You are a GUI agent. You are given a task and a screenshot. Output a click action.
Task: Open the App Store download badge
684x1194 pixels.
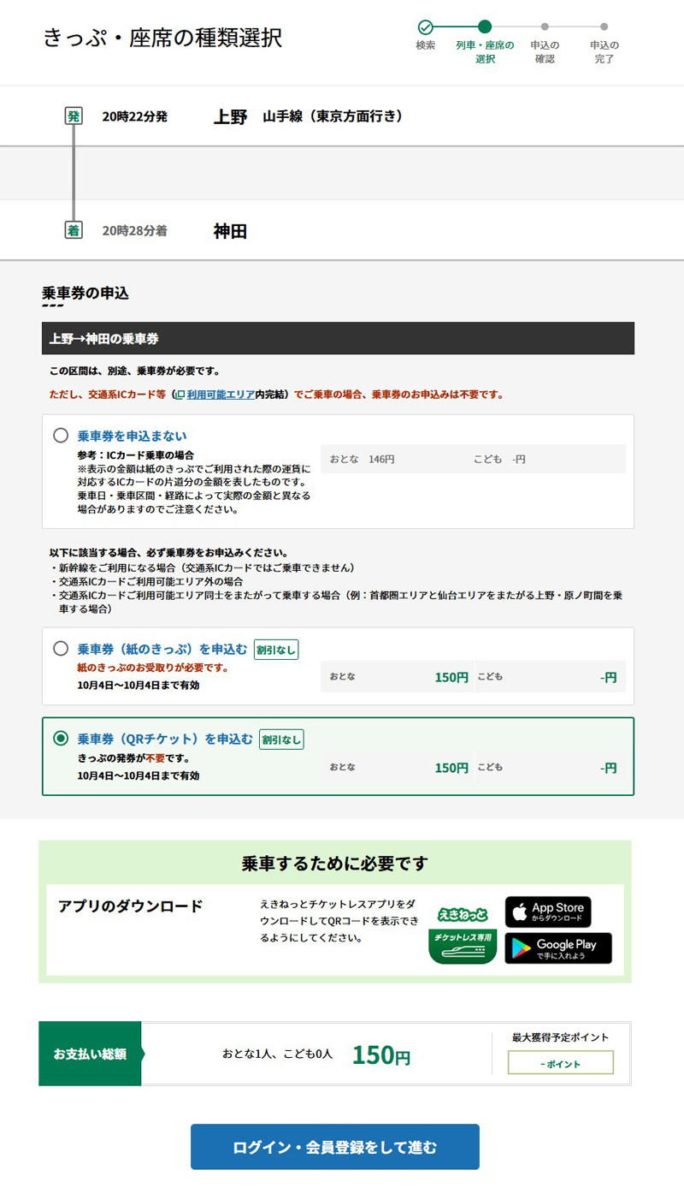[x=547, y=912]
